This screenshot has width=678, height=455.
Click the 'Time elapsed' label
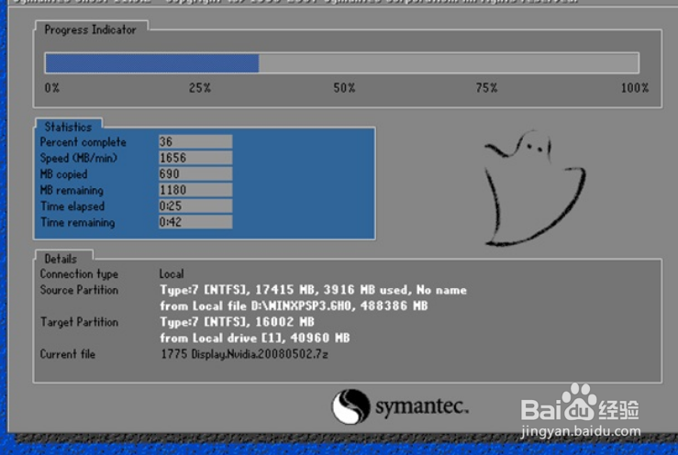click(x=72, y=206)
